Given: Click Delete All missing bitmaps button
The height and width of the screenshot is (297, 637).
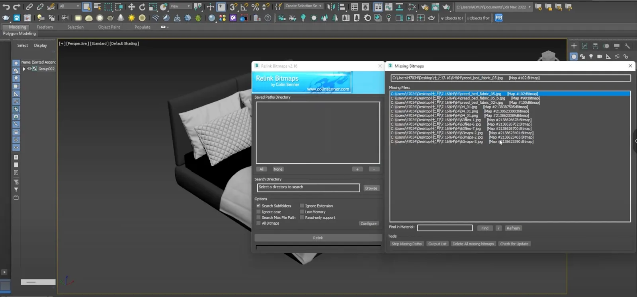Looking at the screenshot, I should click(x=473, y=244).
